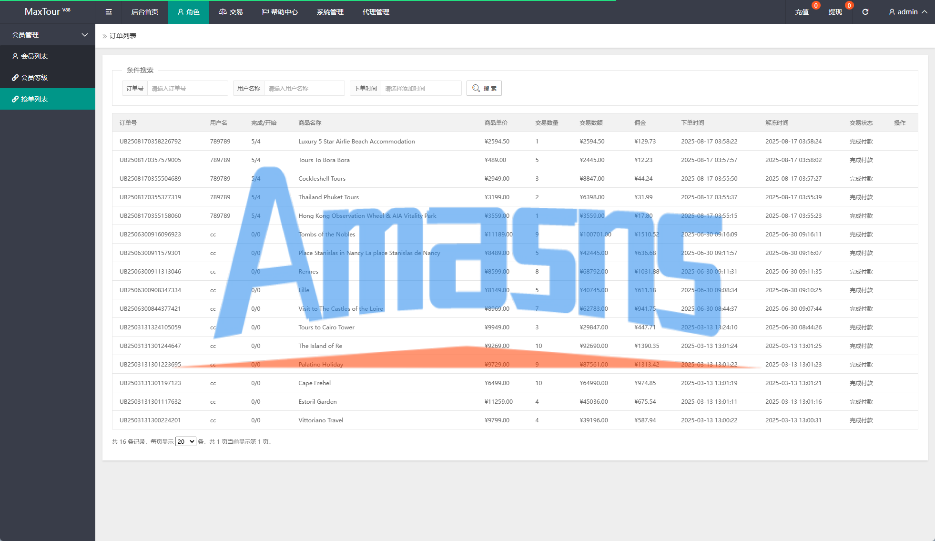Screen dimensions: 935x541
Task: Open the 交易 menu with scales icon
Action: (231, 12)
